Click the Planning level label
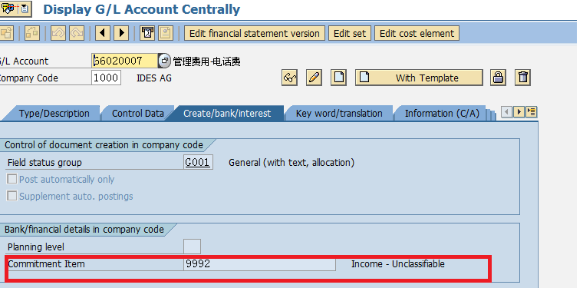The width and height of the screenshot is (583, 288). point(36,247)
